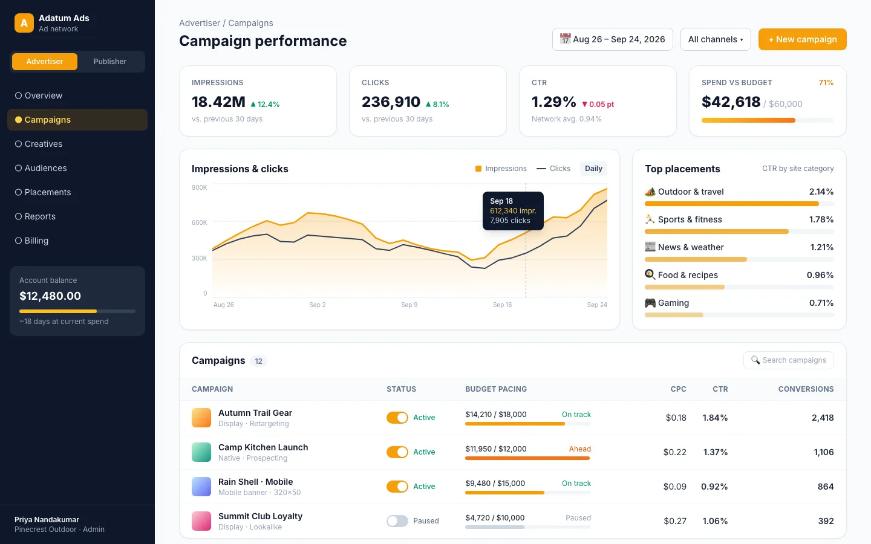Viewport: 871px width, 544px height.
Task: Select Campaigns in the sidebar
Action: pyautogui.click(x=77, y=120)
